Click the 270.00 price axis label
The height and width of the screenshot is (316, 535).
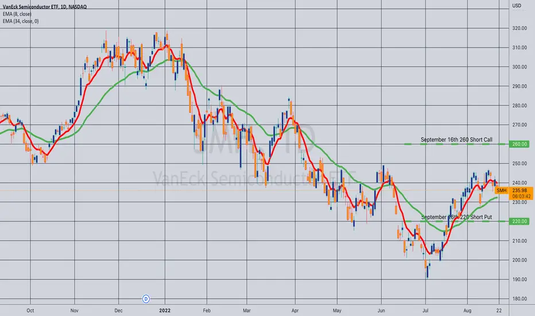click(x=520, y=125)
